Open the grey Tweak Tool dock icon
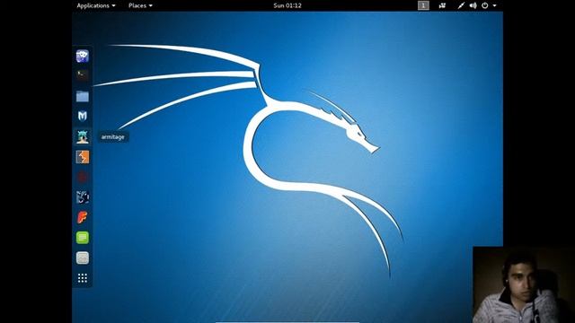Screen dimensions: 575x323 82,258
